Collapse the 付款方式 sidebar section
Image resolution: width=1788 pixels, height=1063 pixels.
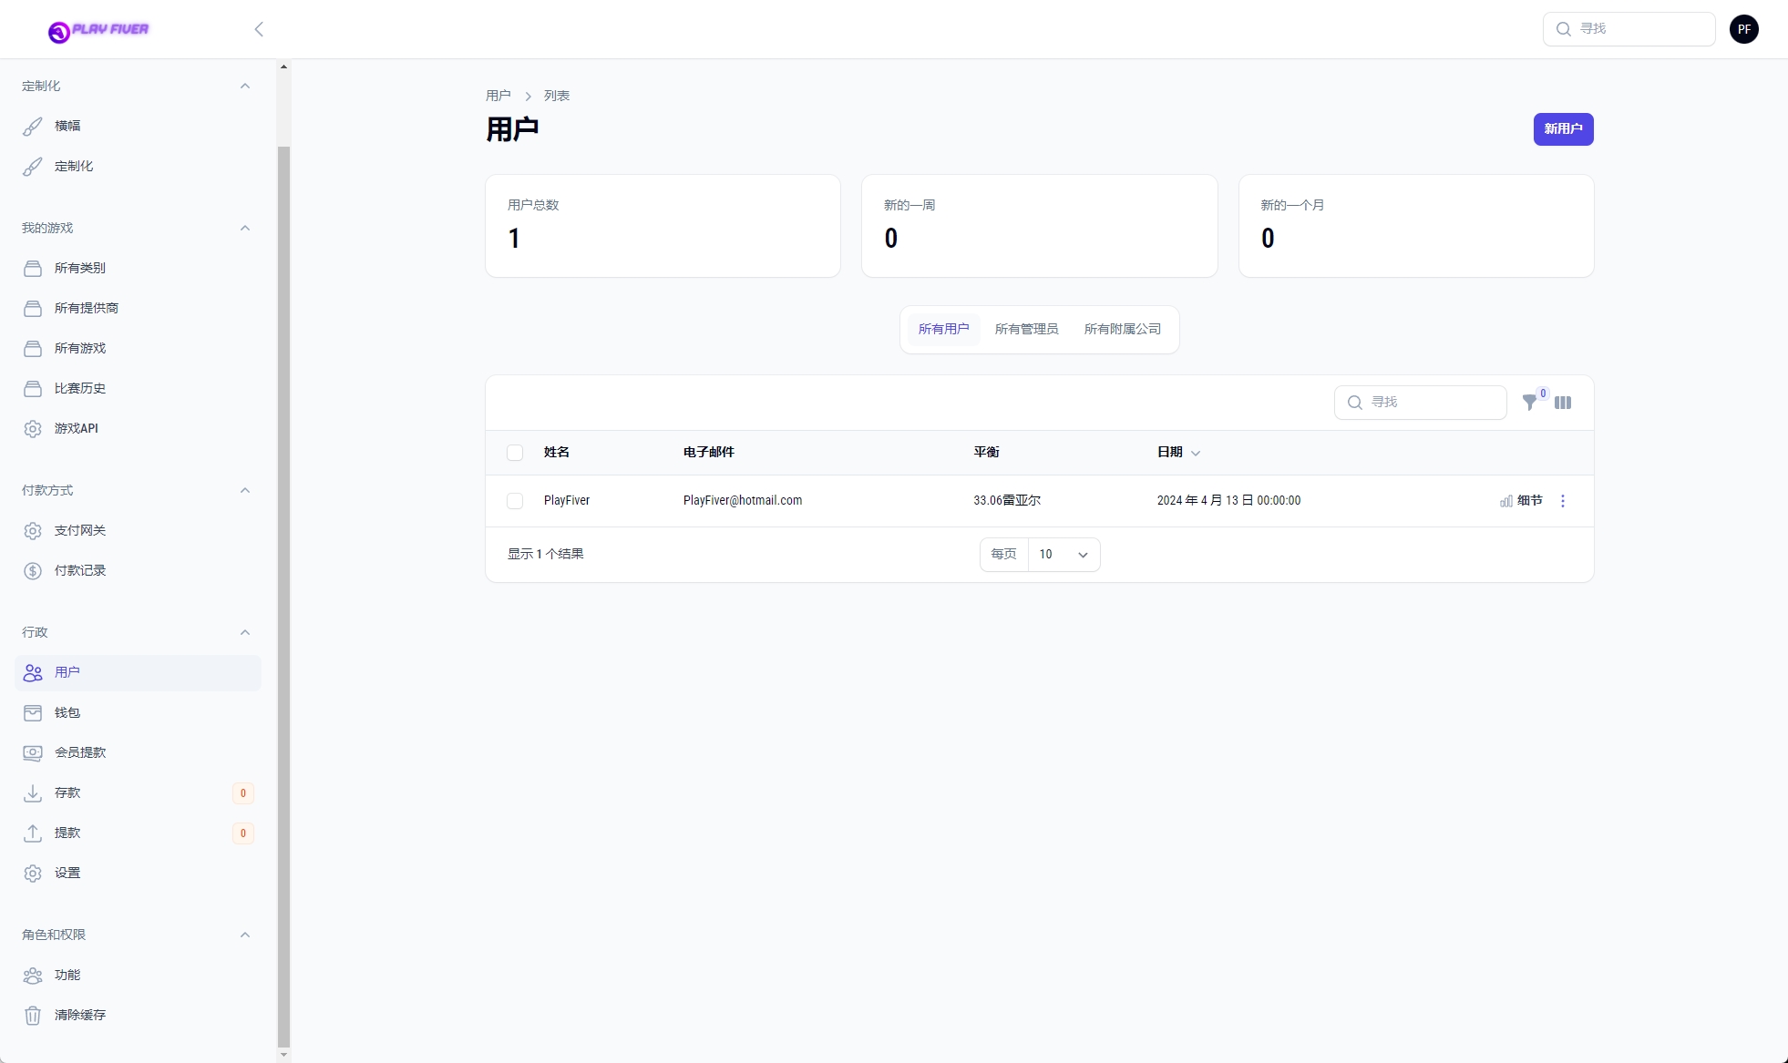click(244, 490)
